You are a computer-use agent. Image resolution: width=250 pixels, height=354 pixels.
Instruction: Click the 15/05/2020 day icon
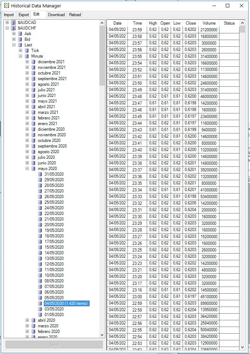pyautogui.click(x=40, y=247)
